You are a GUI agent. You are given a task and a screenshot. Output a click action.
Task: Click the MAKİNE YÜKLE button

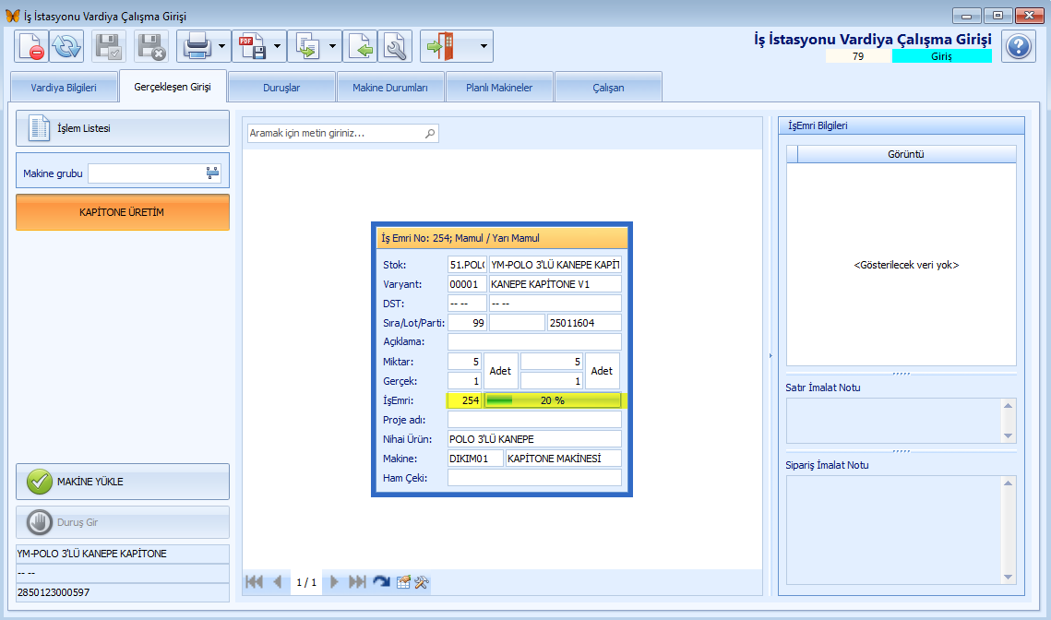pyautogui.click(x=123, y=482)
